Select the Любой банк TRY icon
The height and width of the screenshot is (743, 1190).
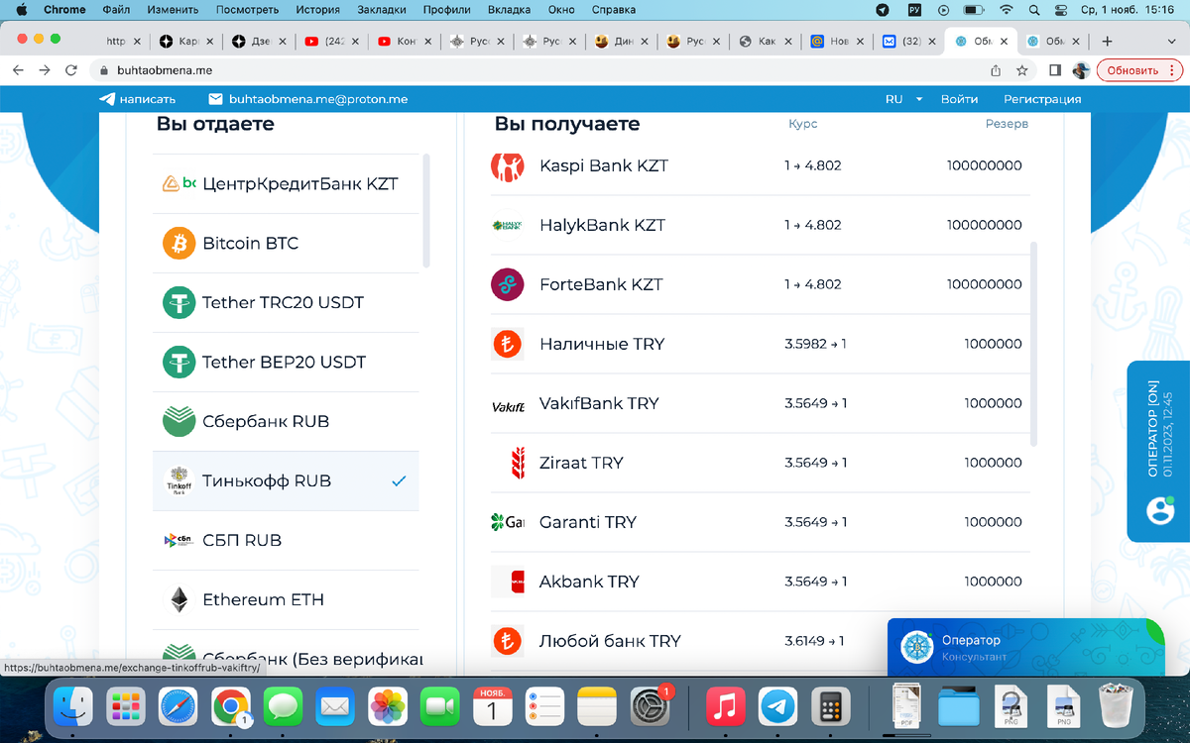pos(508,641)
